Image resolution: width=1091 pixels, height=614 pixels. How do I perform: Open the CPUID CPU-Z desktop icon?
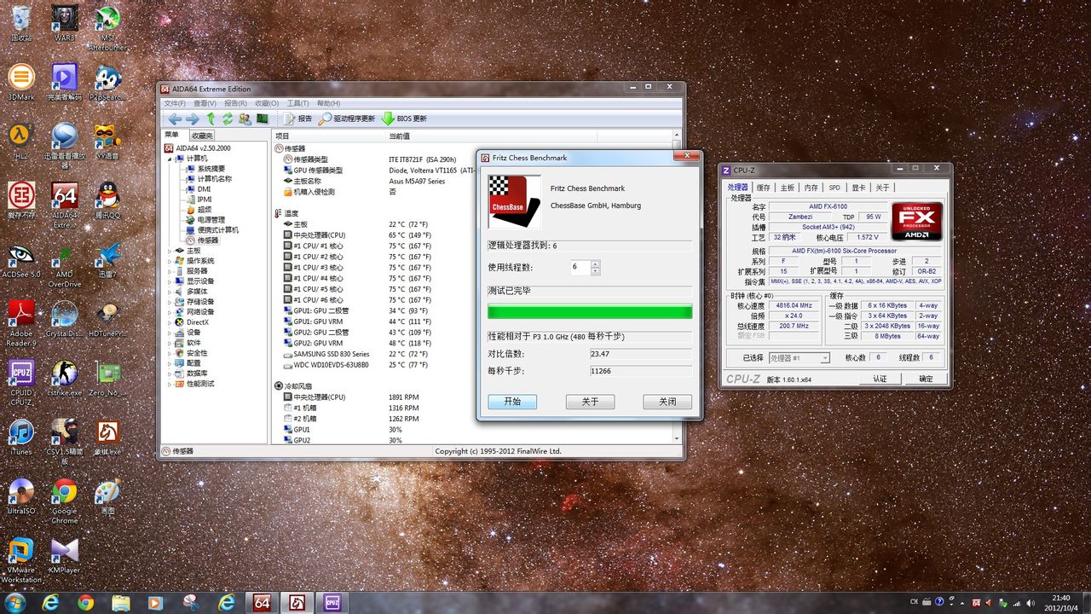[21, 384]
